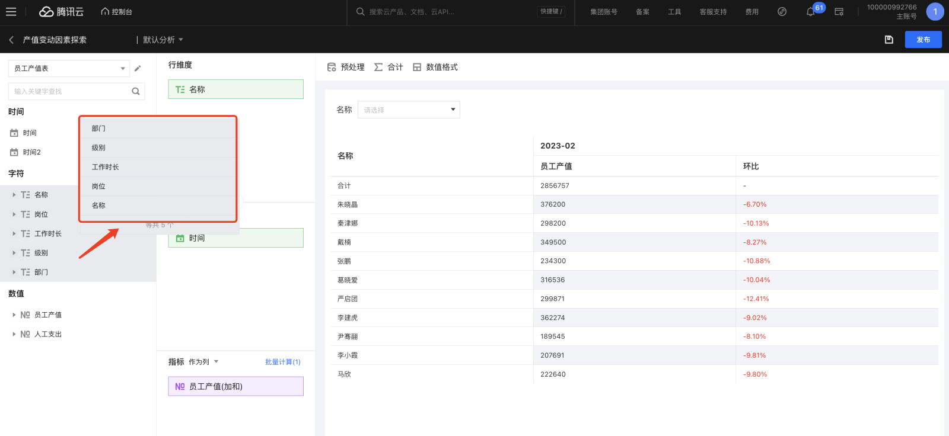Focus the top cloud product search box
949x436 pixels.
pos(445,12)
